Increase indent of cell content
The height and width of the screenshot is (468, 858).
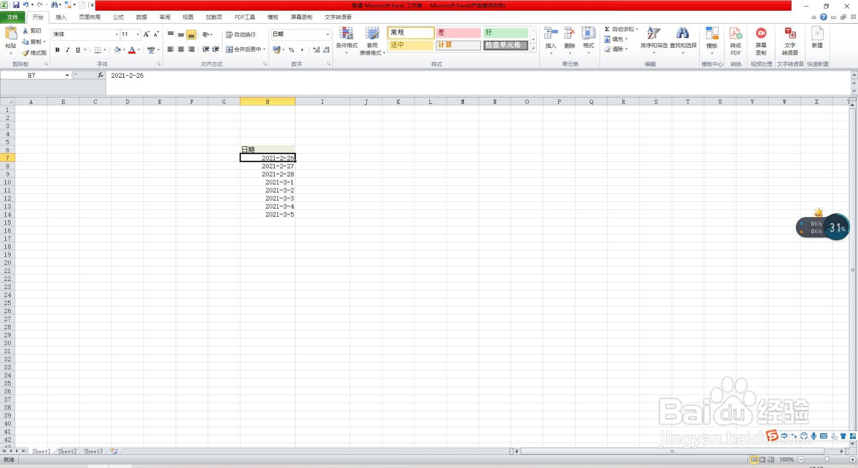point(216,49)
